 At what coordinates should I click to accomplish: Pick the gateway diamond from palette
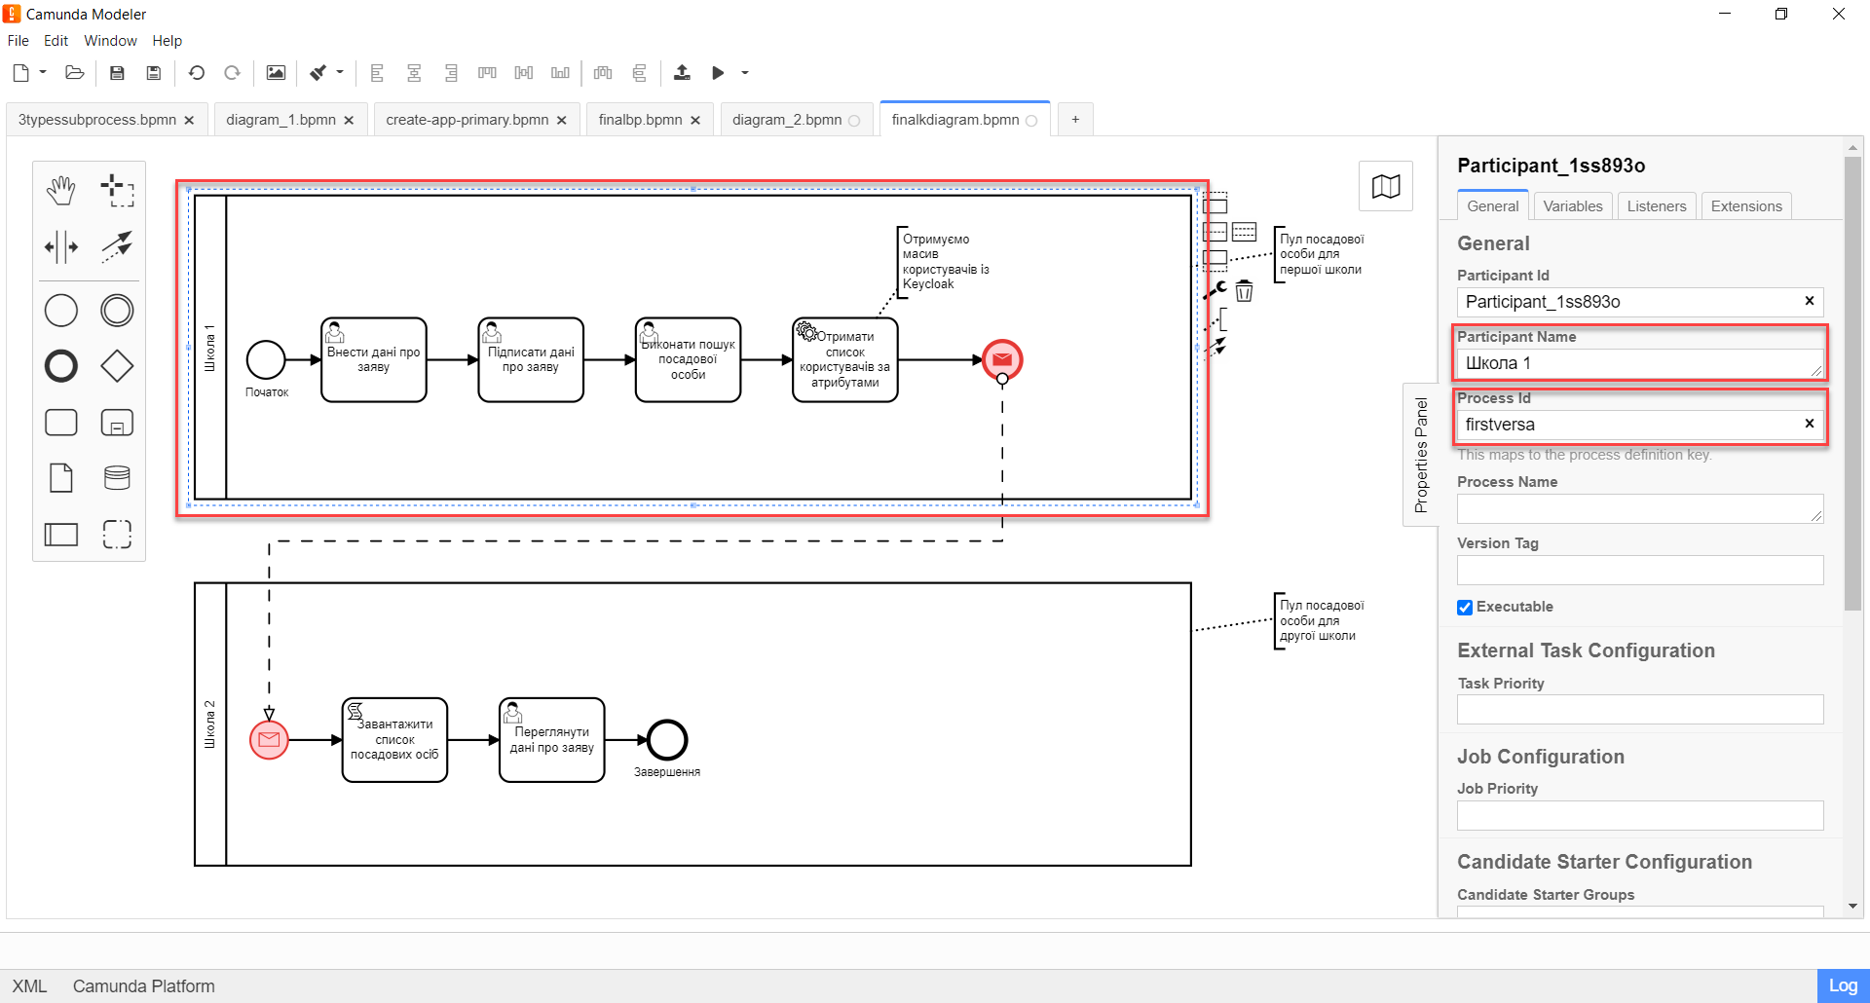117,366
